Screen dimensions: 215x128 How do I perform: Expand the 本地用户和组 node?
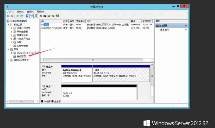tap(12, 39)
